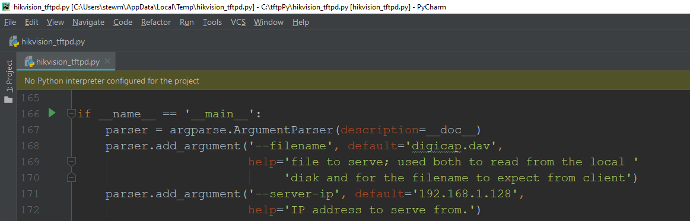Screen dimensions: 690x221
Task: Click Python file icon in navigation bar
Action: (14, 41)
